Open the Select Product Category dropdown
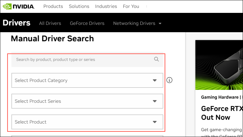Screen dimensions: 243x137 click(x=87, y=80)
